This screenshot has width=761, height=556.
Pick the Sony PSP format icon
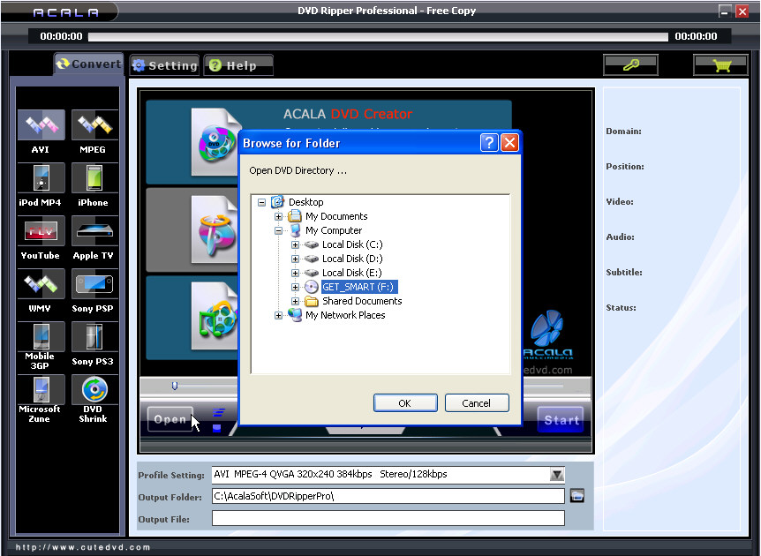(94, 284)
